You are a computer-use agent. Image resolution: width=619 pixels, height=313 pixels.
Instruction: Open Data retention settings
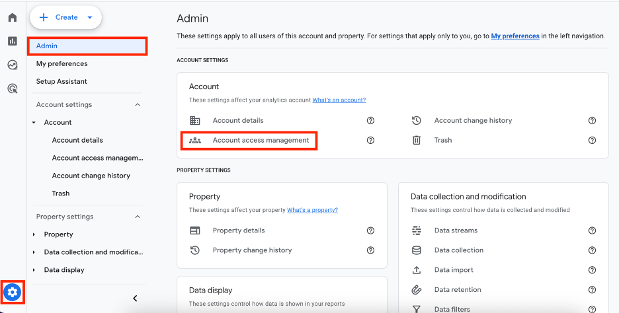(x=458, y=290)
